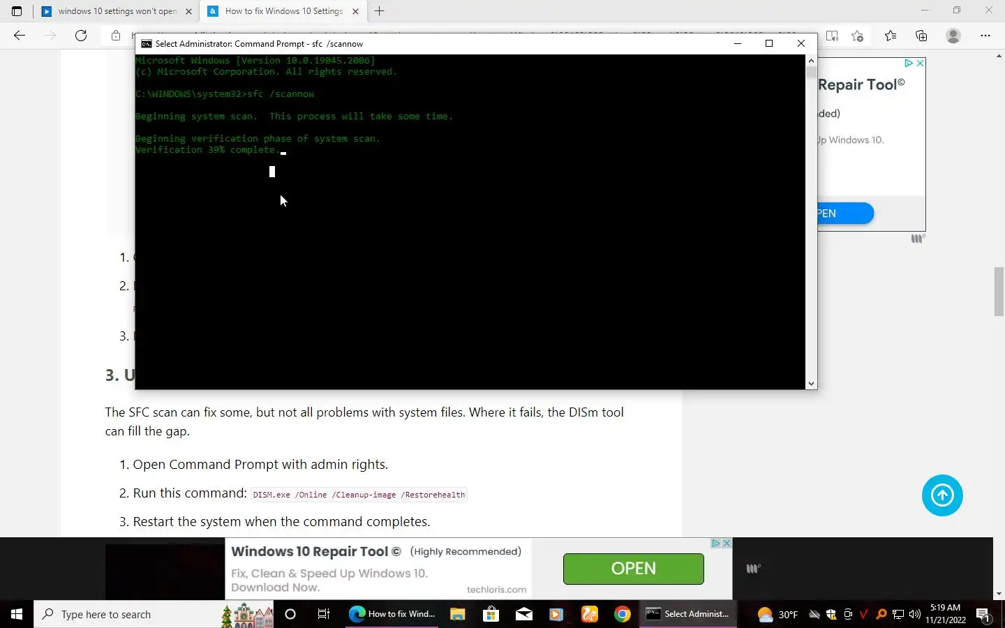The height and width of the screenshot is (628, 1005).
Task: Open the orange UC browser icon on taskbar
Action: (590, 614)
